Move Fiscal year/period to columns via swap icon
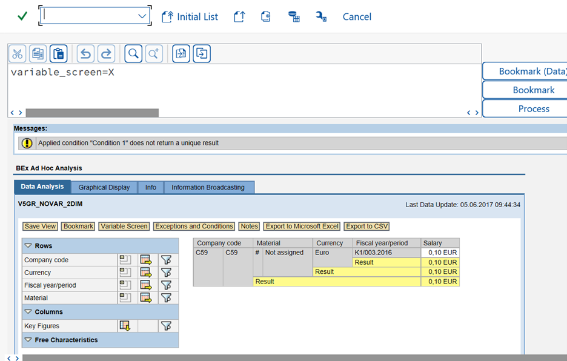Viewport: 567px width, 361px height. pos(146,285)
